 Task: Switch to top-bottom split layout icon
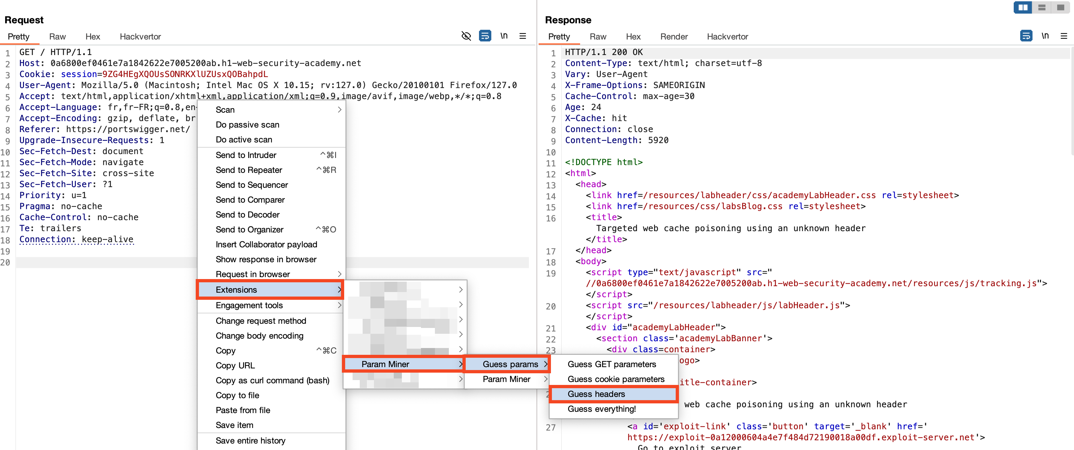pos(1042,7)
